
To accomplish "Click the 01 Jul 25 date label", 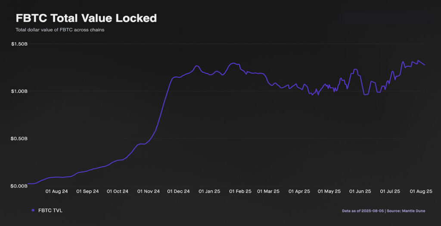I will 390,192.
